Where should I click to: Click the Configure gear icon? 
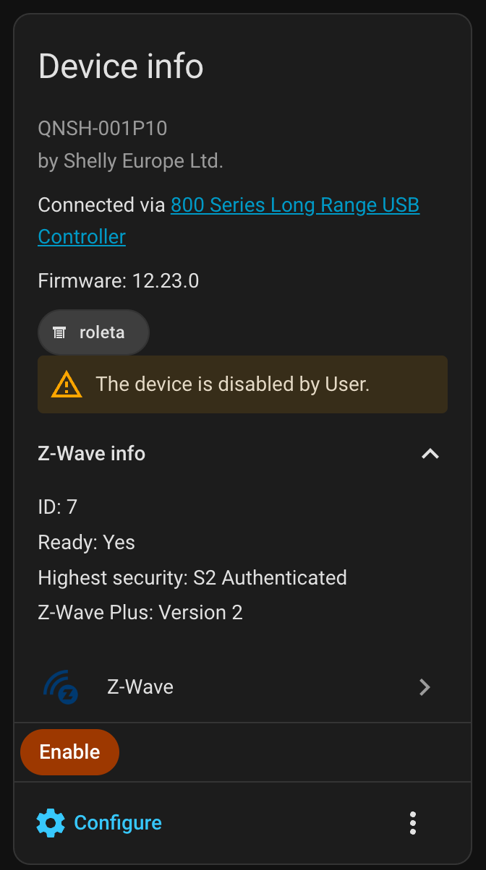pos(51,823)
